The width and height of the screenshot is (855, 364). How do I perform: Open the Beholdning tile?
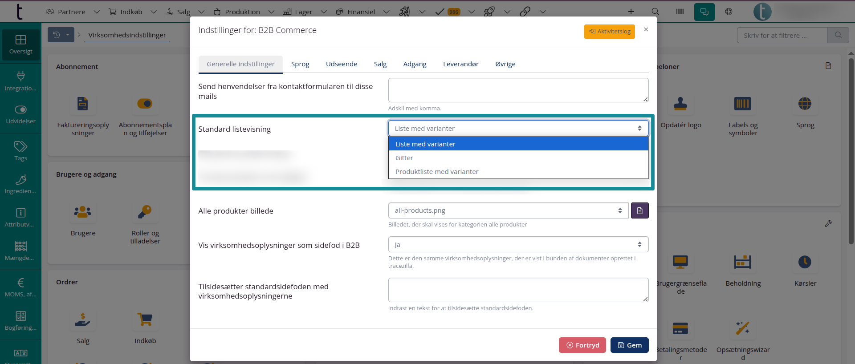pos(743,271)
